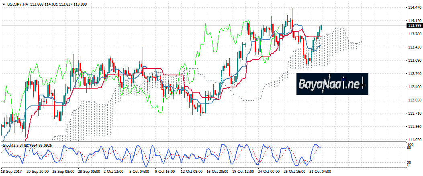Click the USDJPY,H4 chart title text
The width and height of the screenshot is (423, 176).
tap(17, 4)
